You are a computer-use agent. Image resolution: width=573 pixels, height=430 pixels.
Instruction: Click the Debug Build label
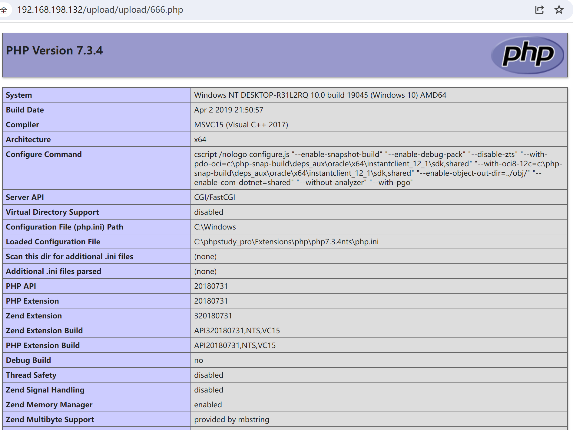(28, 360)
